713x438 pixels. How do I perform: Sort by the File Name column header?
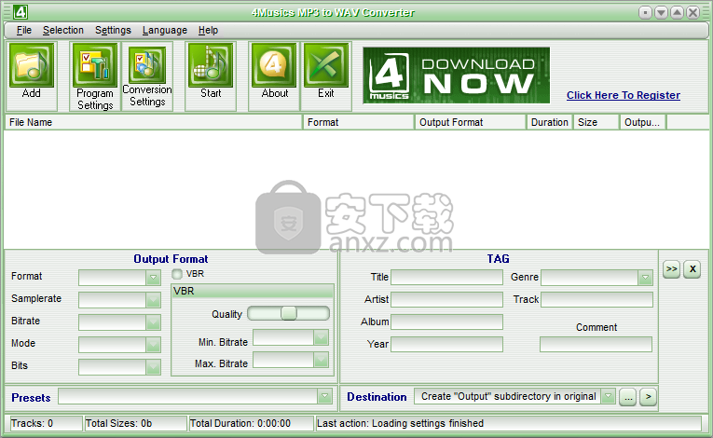[154, 122]
